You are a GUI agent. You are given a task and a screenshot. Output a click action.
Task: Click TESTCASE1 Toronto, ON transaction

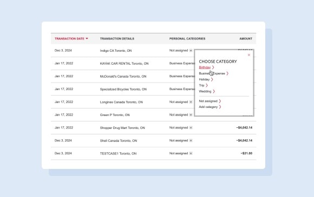point(118,153)
